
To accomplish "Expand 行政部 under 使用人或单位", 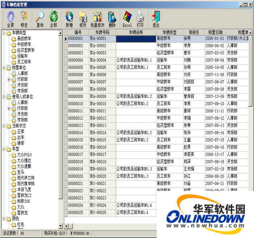I will [9, 108].
